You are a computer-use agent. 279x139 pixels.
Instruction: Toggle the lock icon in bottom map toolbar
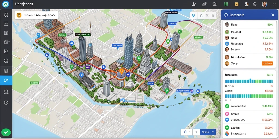[185, 132]
